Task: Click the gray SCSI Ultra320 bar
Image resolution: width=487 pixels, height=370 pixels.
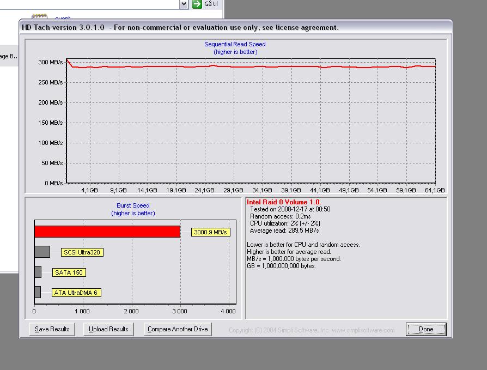Action: (42, 252)
